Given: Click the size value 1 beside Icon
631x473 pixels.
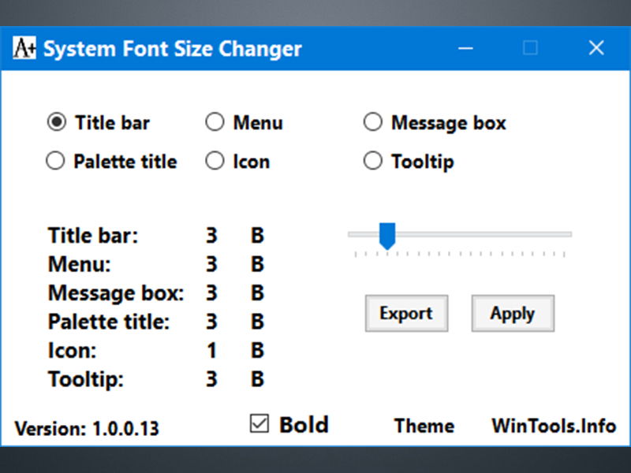Looking at the screenshot, I should tap(211, 351).
